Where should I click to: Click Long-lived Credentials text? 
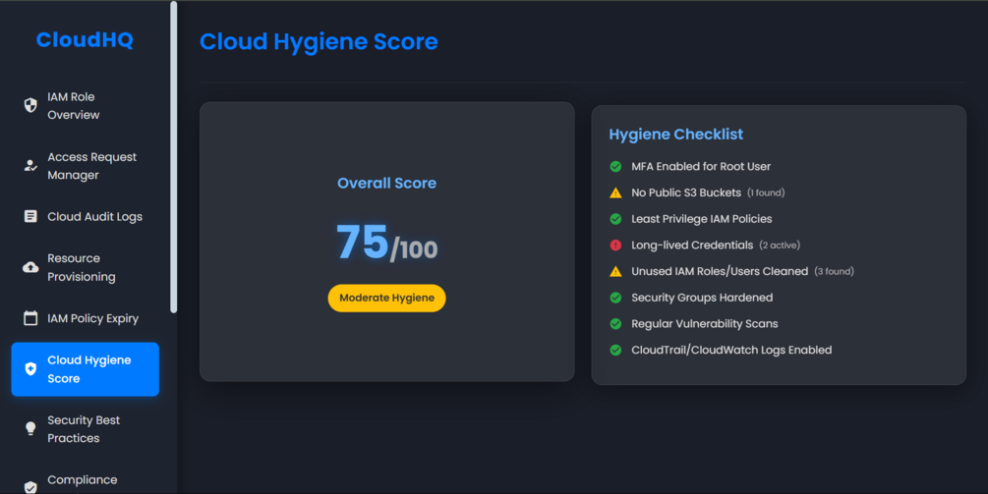[692, 246]
